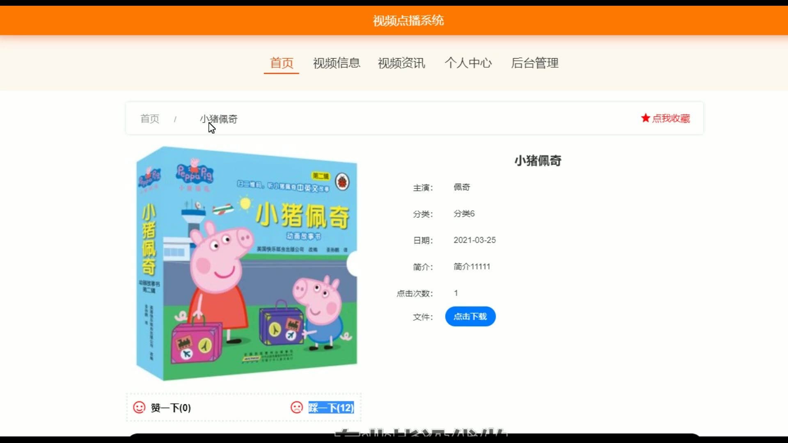The image size is (788, 443).
Task: Click the frowning face dislike icon
Action: click(x=296, y=407)
